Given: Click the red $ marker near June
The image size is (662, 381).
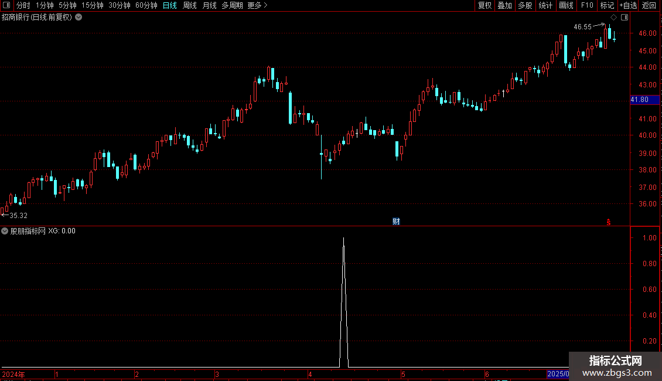Looking at the screenshot, I should tap(608, 222).
